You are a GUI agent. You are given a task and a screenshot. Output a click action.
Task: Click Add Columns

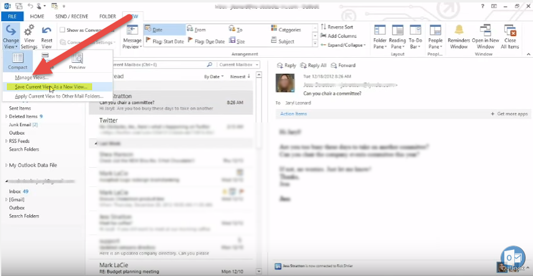click(x=339, y=35)
